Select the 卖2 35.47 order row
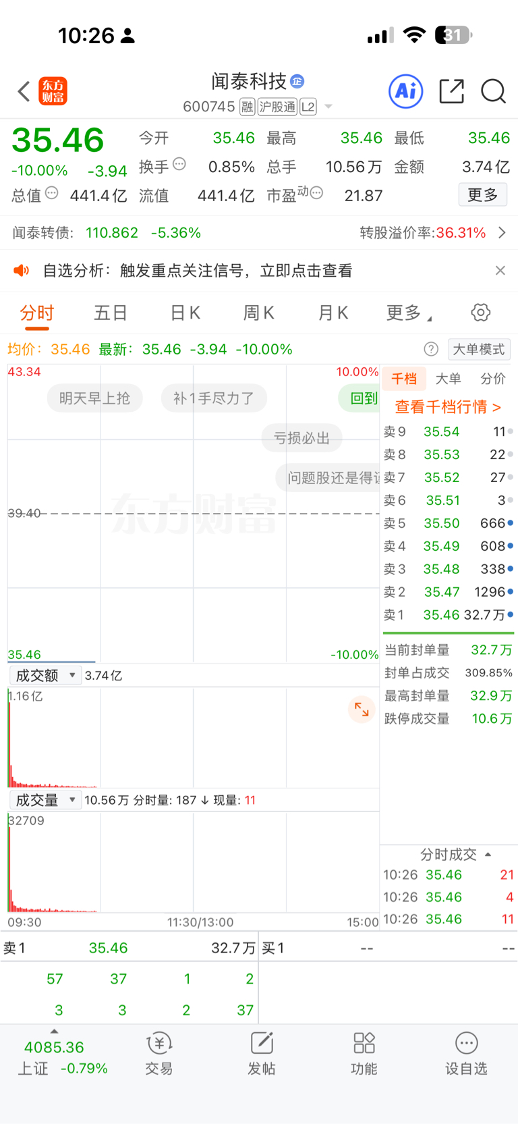The height and width of the screenshot is (1124, 518). [449, 592]
